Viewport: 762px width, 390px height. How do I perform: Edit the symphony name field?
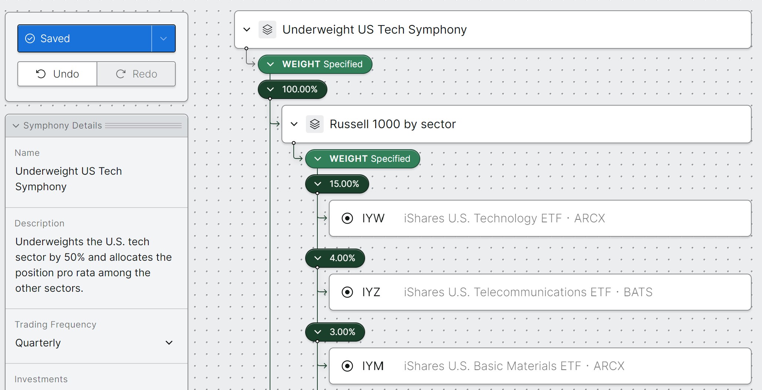pos(96,179)
